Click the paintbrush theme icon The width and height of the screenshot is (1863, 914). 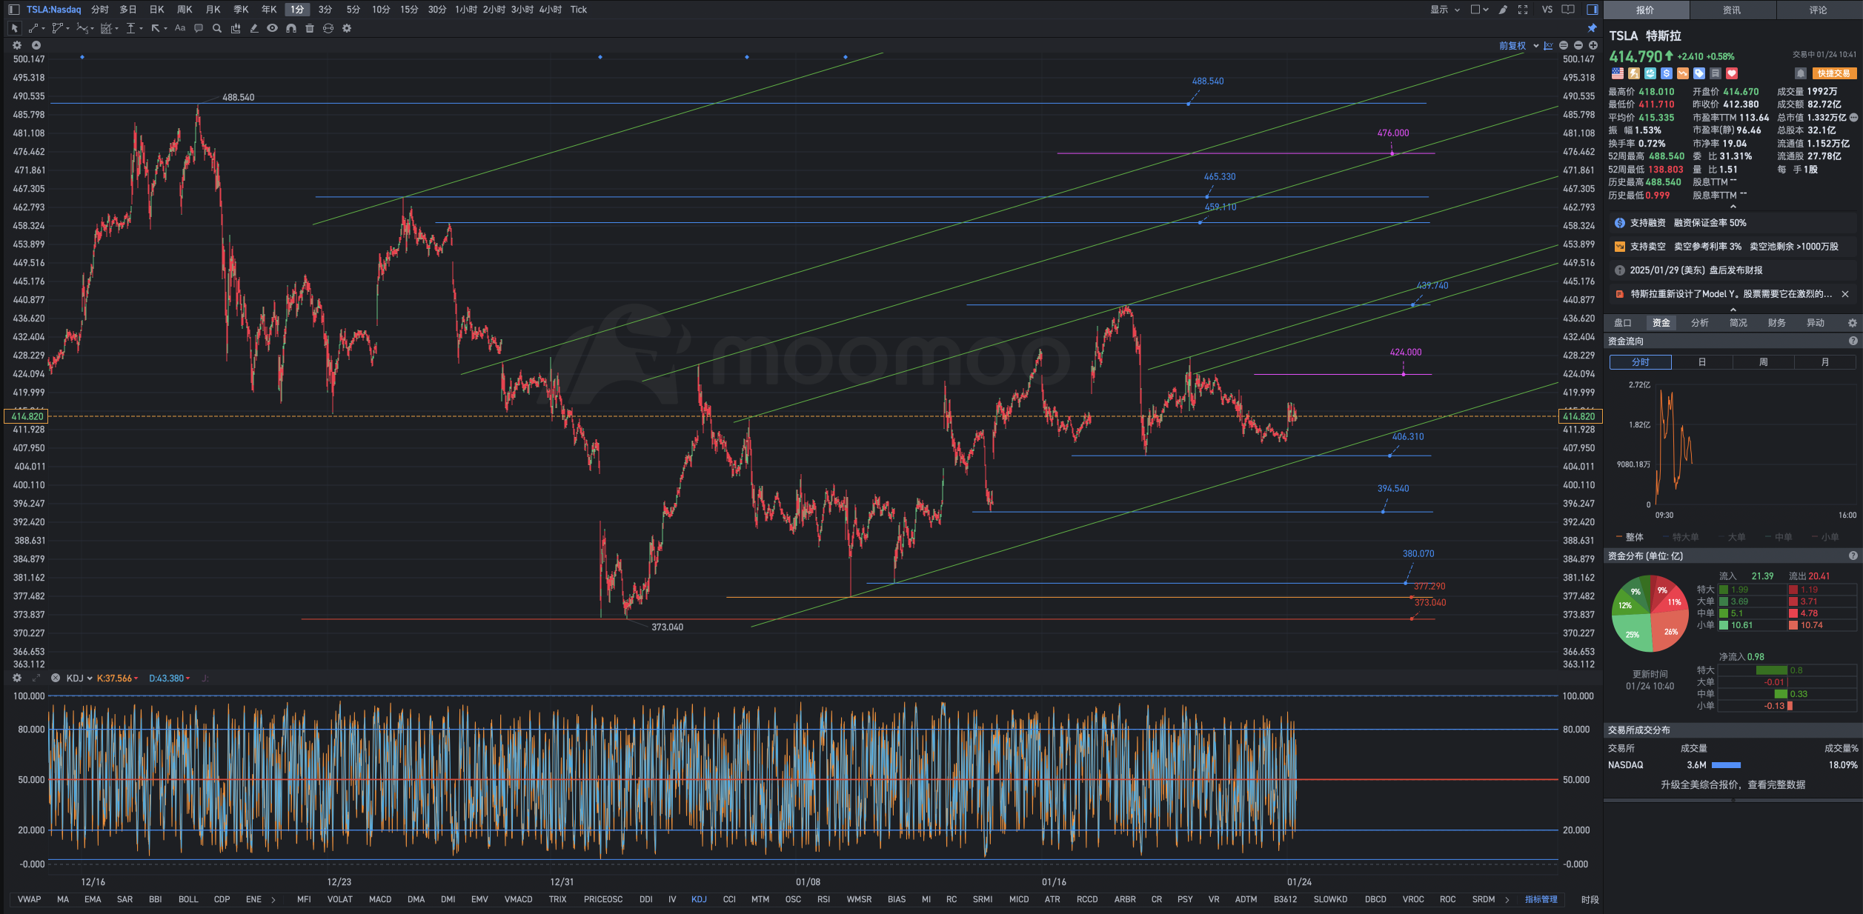point(1503,10)
